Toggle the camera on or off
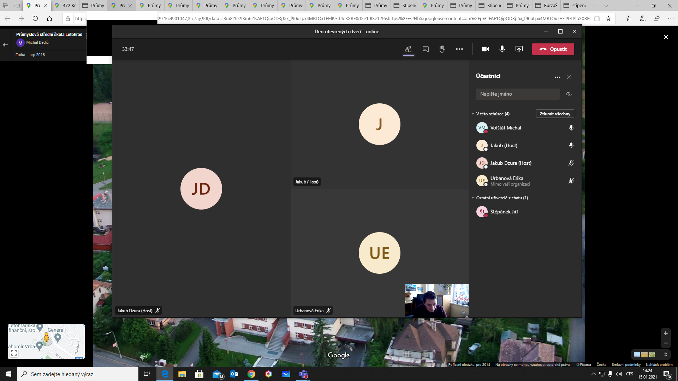 tap(485, 49)
